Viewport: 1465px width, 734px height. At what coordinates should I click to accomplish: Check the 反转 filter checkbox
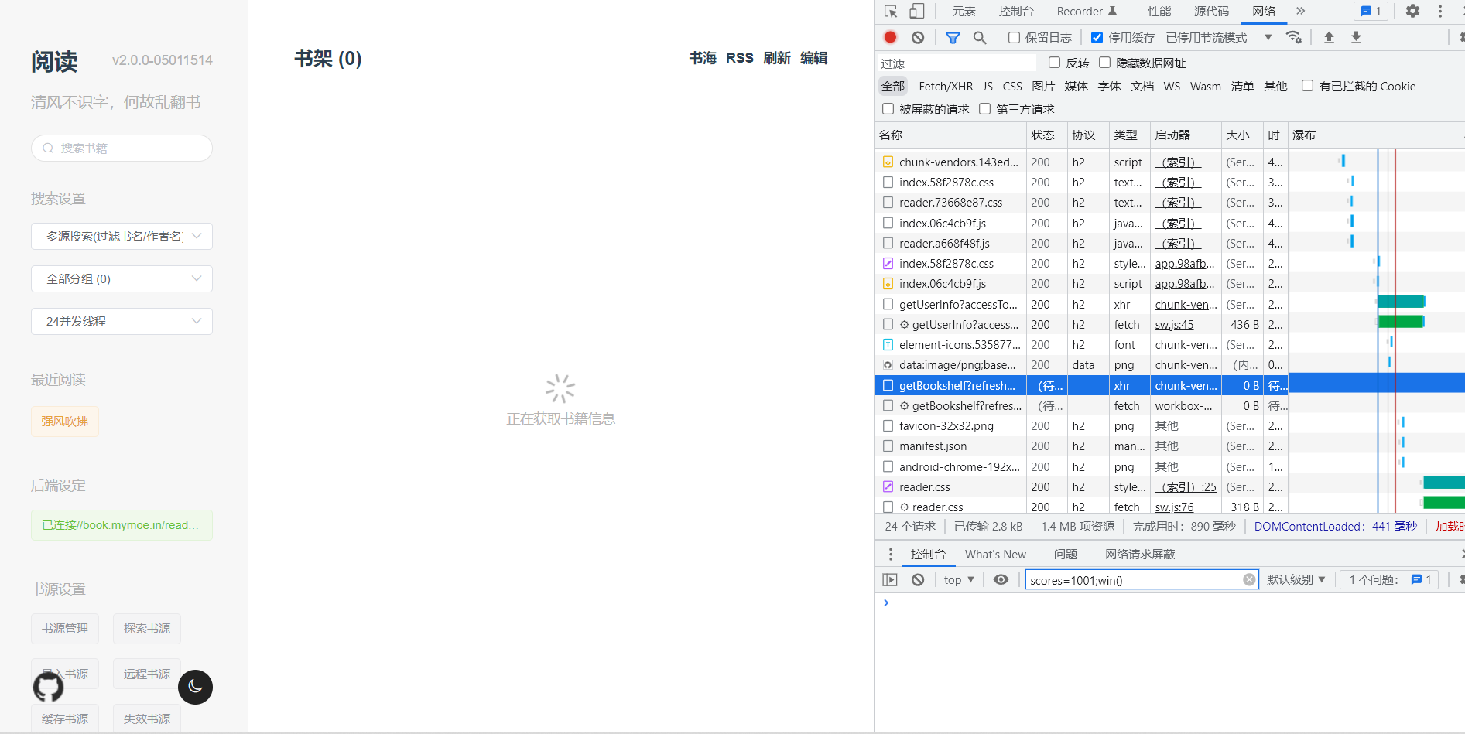click(1053, 63)
